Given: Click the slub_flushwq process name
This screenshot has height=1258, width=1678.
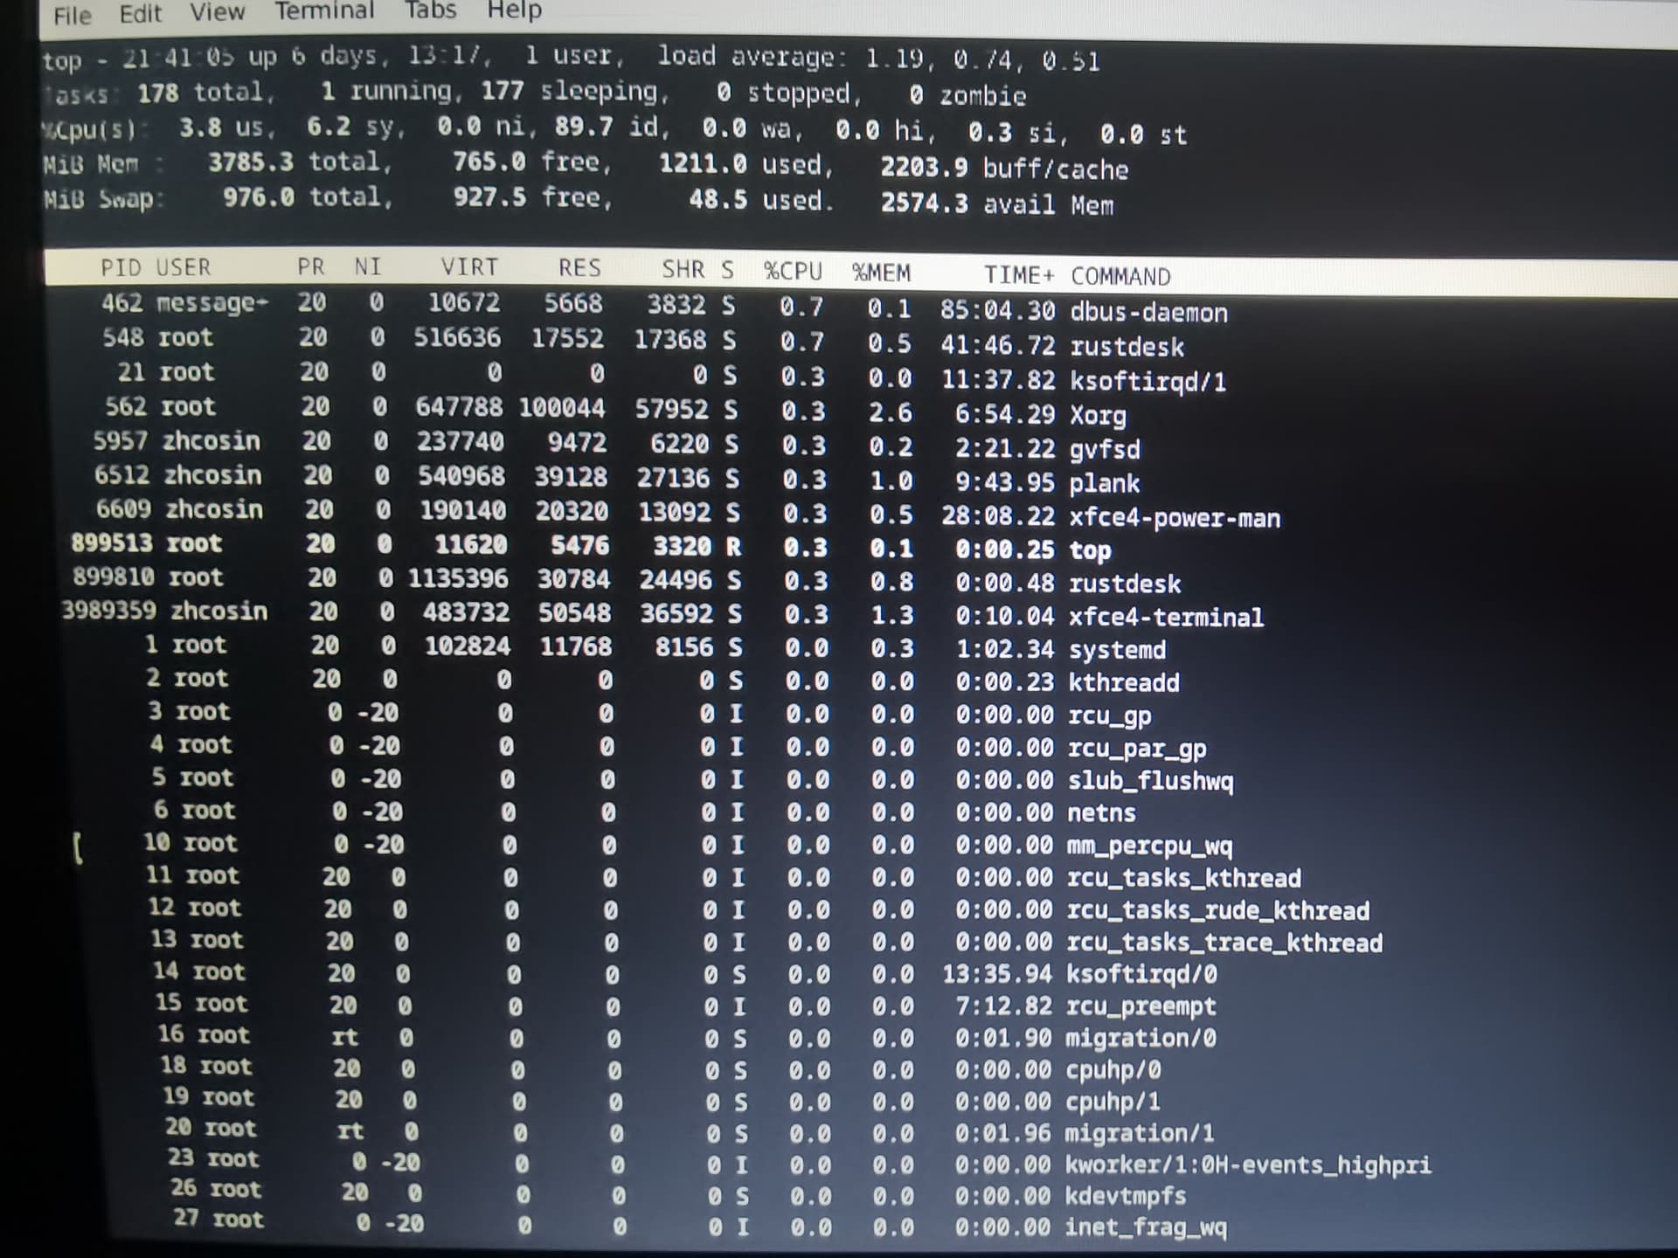Looking at the screenshot, I should (x=1150, y=780).
